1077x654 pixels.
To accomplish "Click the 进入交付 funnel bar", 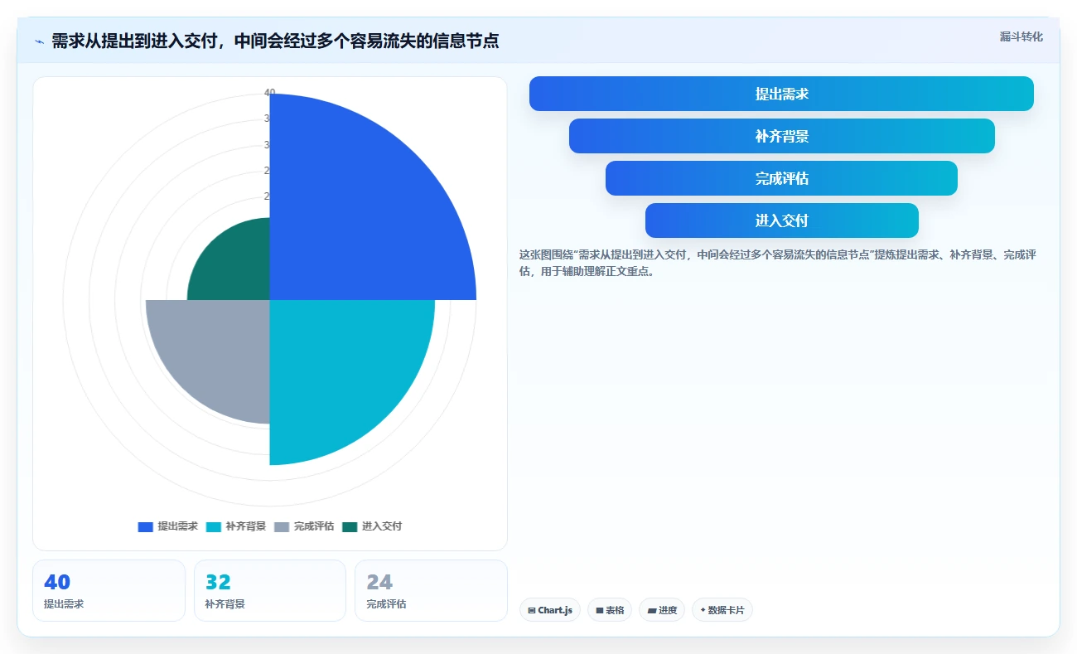I will tap(781, 220).
